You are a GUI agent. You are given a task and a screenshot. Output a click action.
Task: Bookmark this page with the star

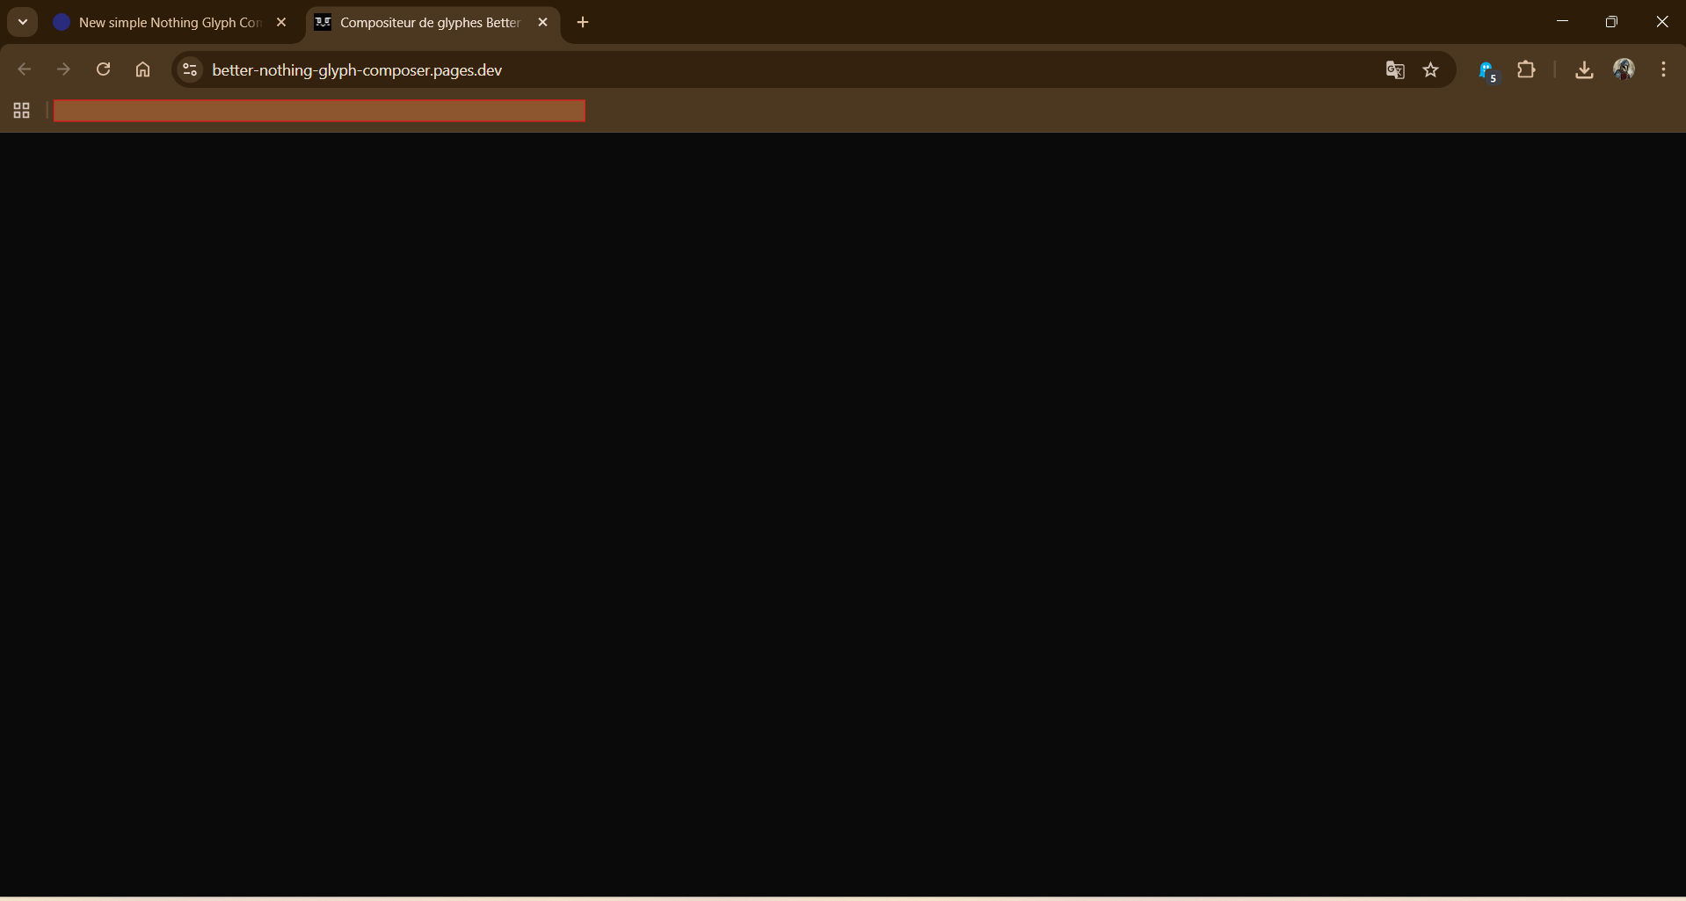pyautogui.click(x=1431, y=70)
